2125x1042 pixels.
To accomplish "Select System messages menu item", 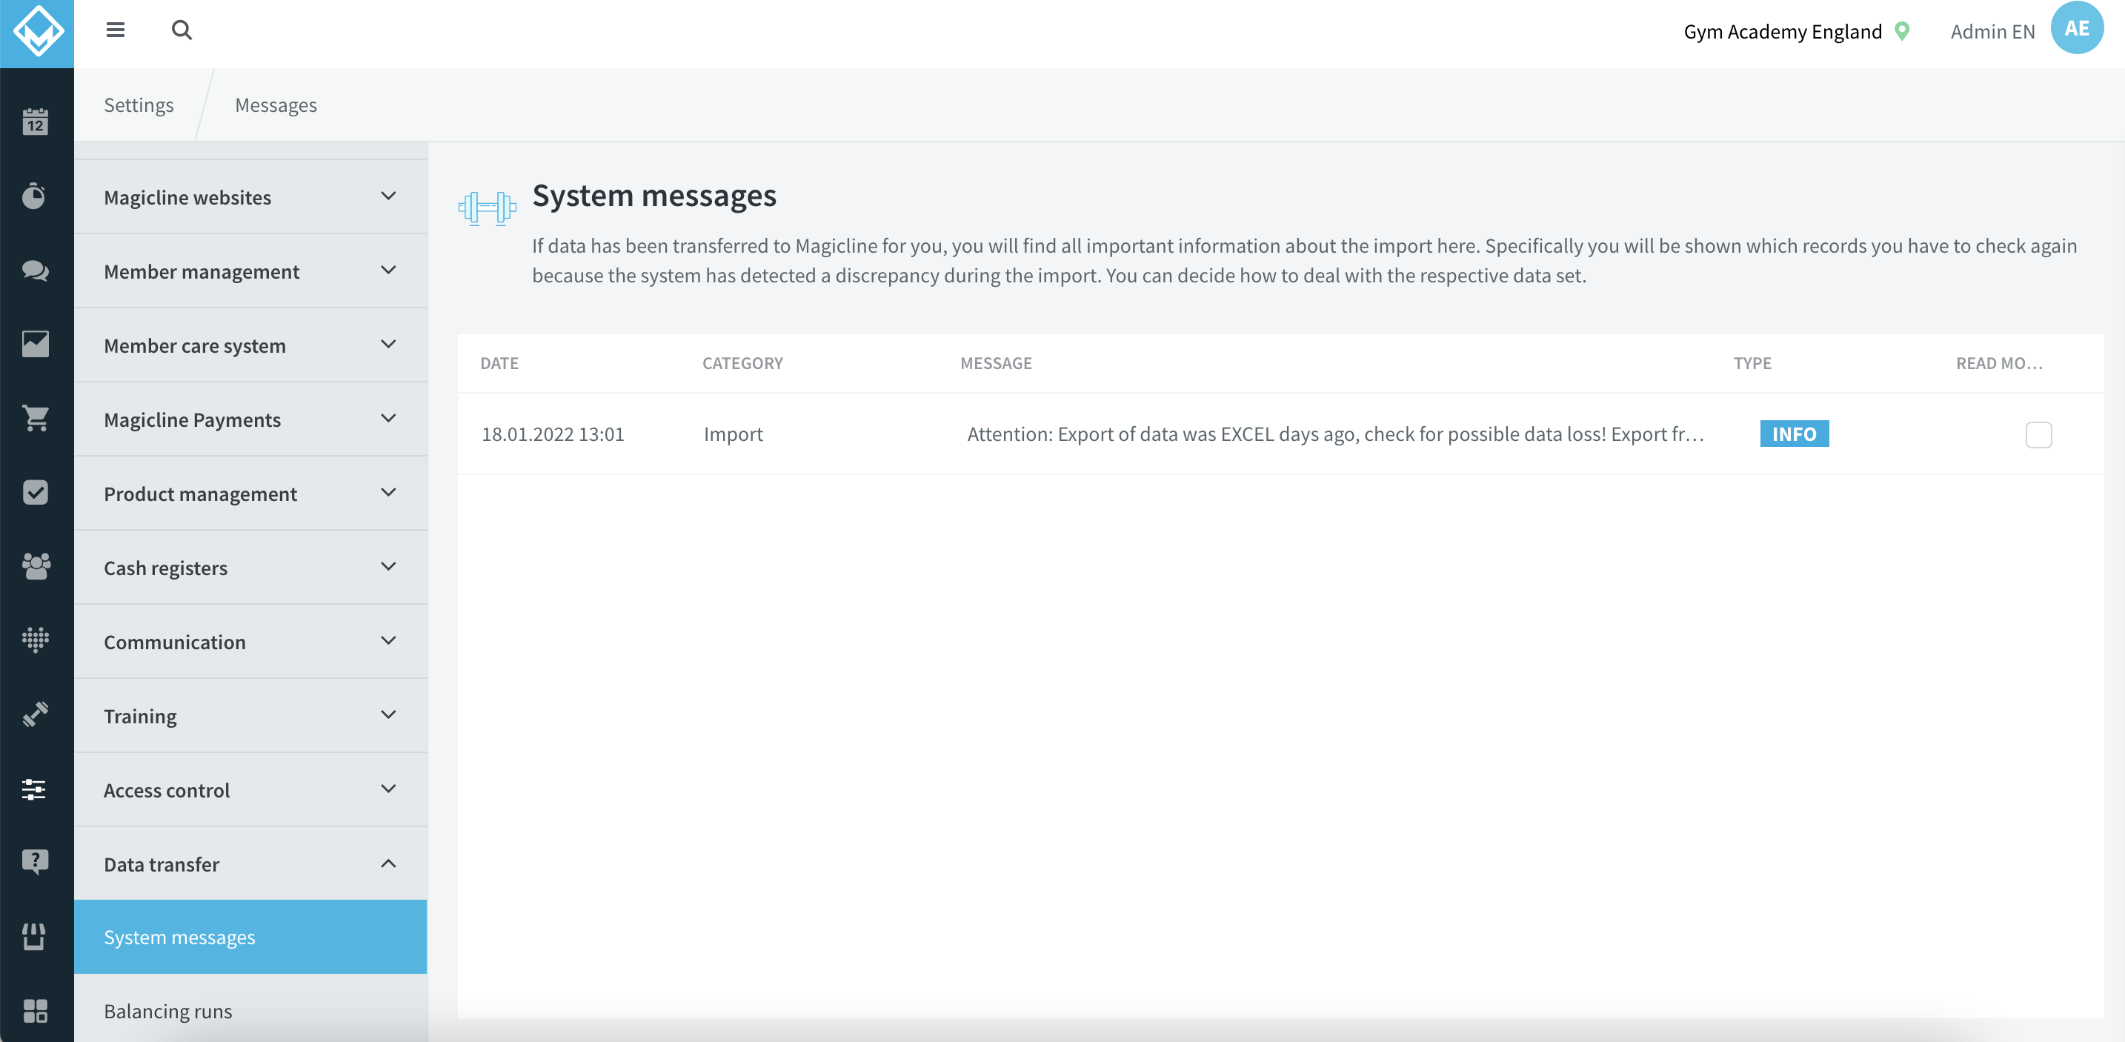I will pos(250,938).
